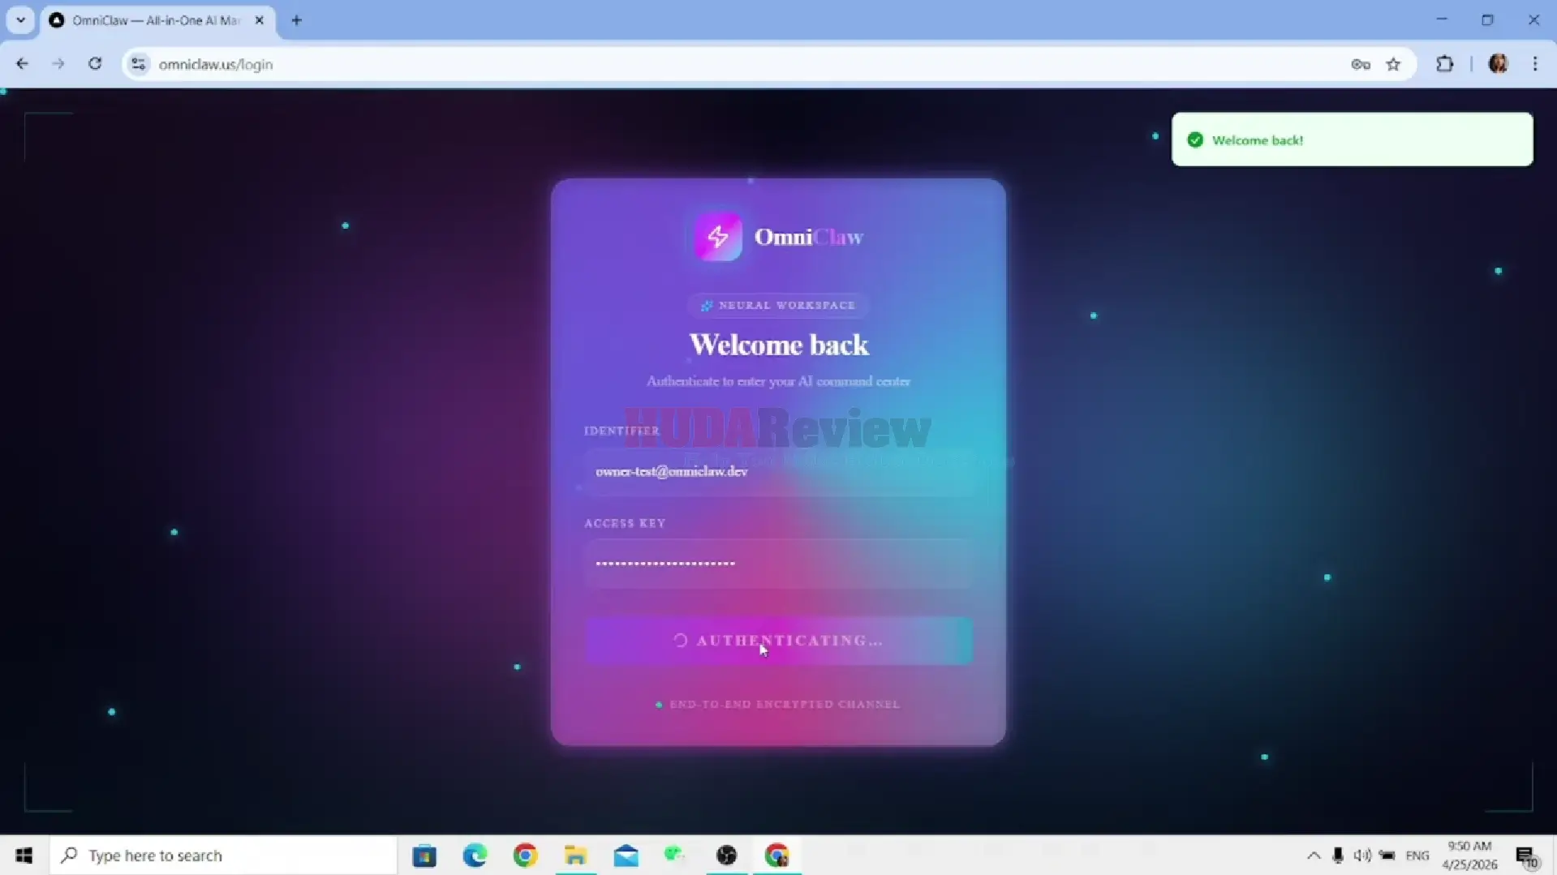Focus the Access Key password field
This screenshot has width=1557, height=875.
[x=778, y=564]
